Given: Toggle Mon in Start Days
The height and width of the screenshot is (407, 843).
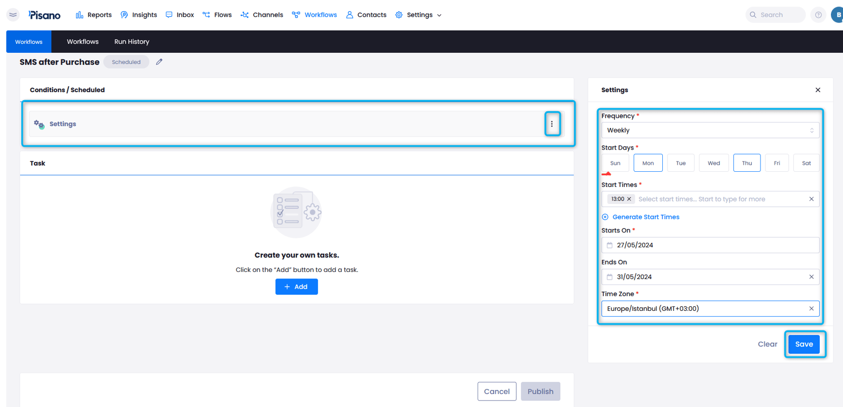Looking at the screenshot, I should coord(648,163).
